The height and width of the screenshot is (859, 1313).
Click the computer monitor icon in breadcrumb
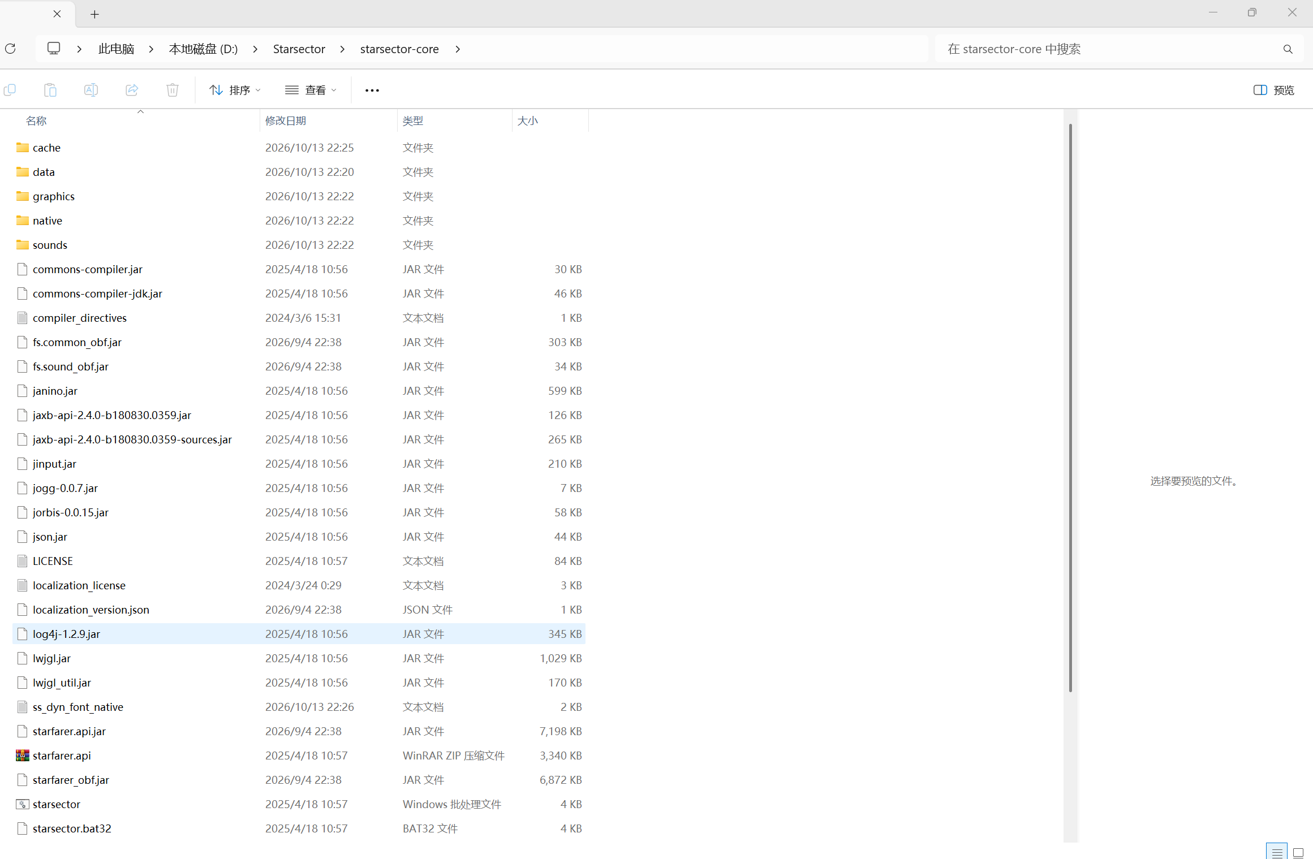[54, 49]
